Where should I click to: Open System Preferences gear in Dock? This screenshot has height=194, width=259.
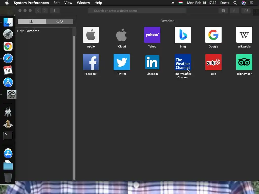pyautogui.click(x=12, y=94)
